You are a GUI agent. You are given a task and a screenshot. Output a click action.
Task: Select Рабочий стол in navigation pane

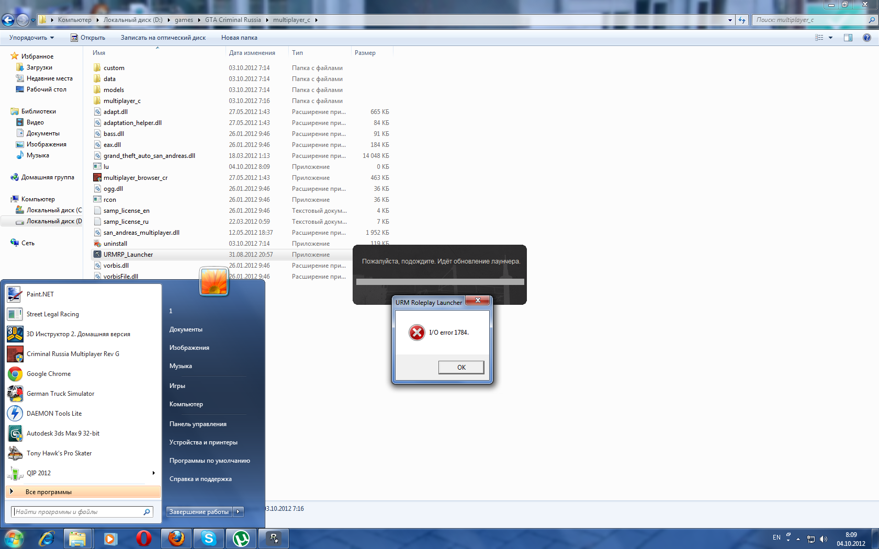tap(47, 89)
